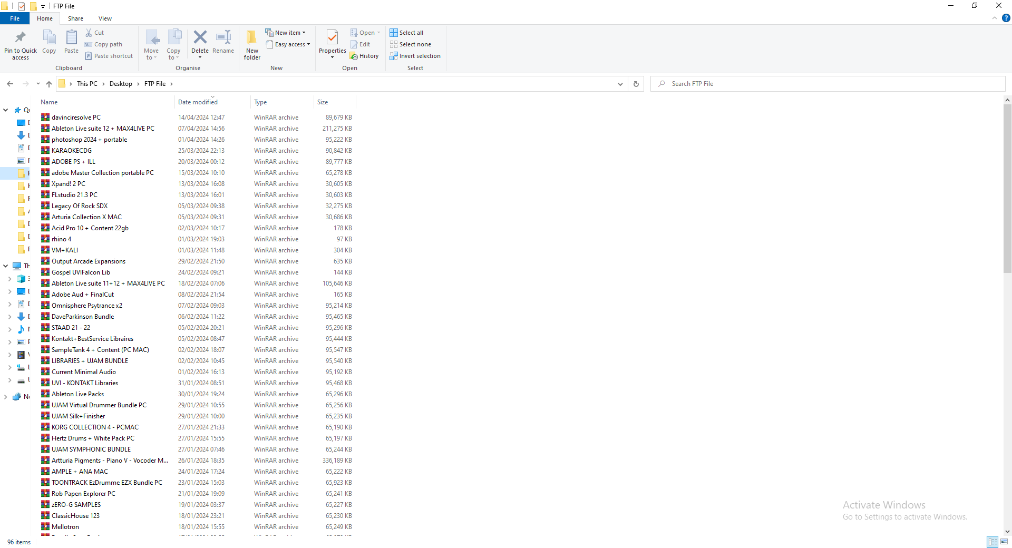Switch to the View tab
The height and width of the screenshot is (548, 1012).
105,18
